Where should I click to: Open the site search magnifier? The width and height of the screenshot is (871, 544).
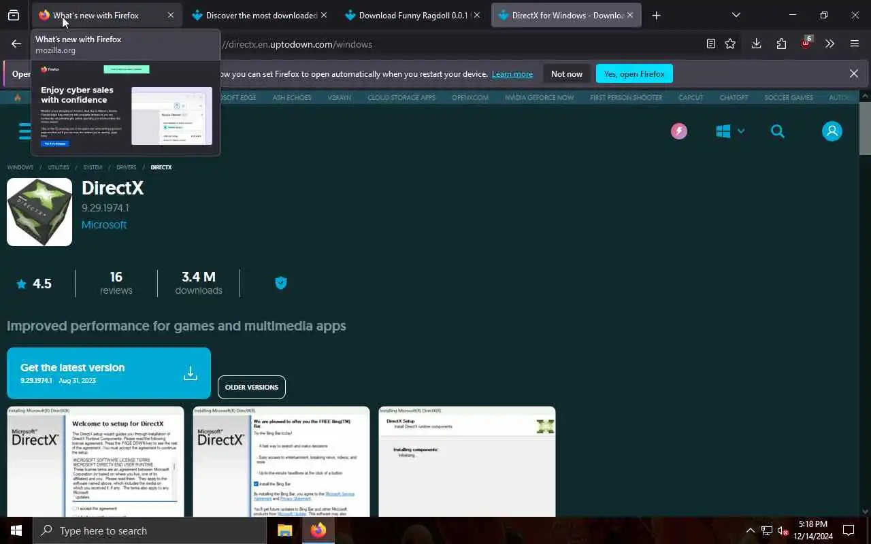(778, 131)
